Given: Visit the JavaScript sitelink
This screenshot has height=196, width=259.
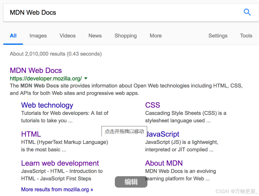Looking at the screenshot, I should (x=163, y=134).
